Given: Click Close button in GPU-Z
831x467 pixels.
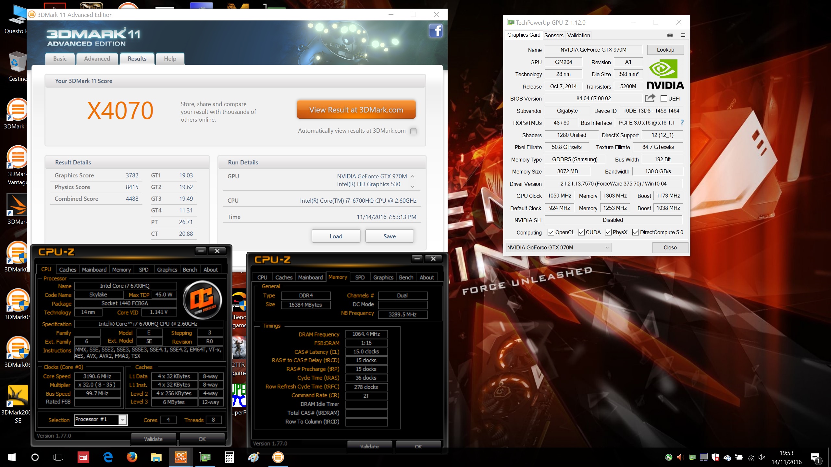Looking at the screenshot, I should click(x=670, y=247).
